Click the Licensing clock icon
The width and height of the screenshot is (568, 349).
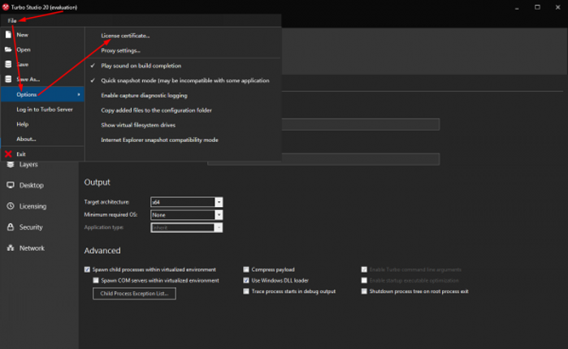click(11, 206)
